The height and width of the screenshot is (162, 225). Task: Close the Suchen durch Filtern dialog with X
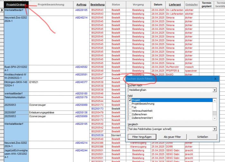(x=215, y=79)
